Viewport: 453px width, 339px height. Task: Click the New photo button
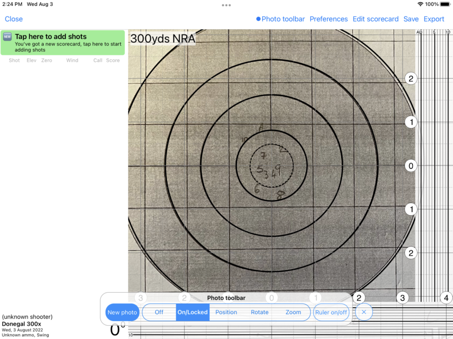[123, 312]
